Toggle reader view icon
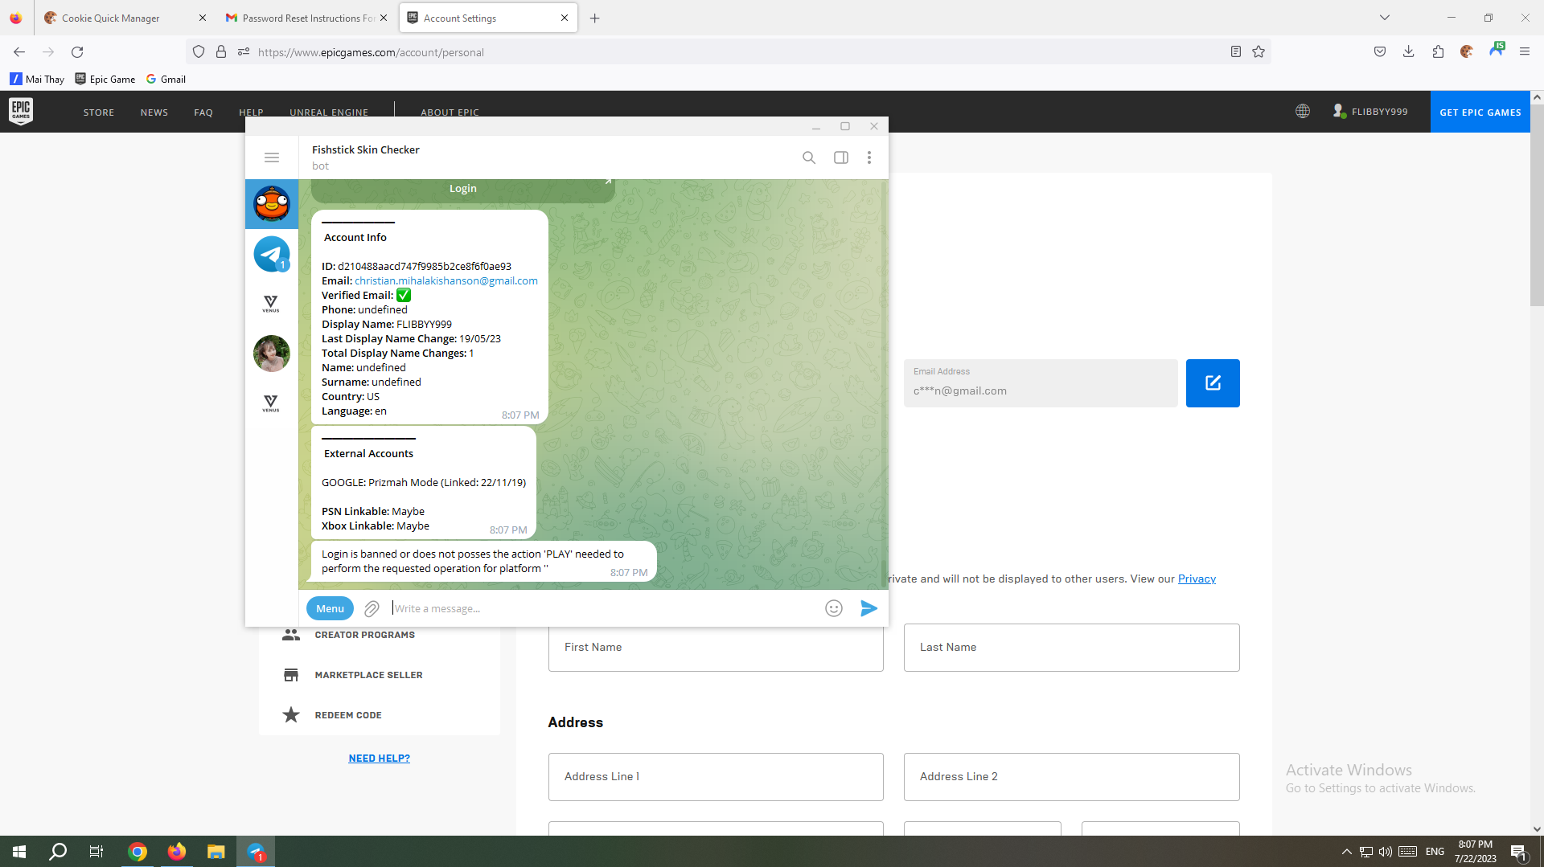The width and height of the screenshot is (1544, 867). (1236, 52)
